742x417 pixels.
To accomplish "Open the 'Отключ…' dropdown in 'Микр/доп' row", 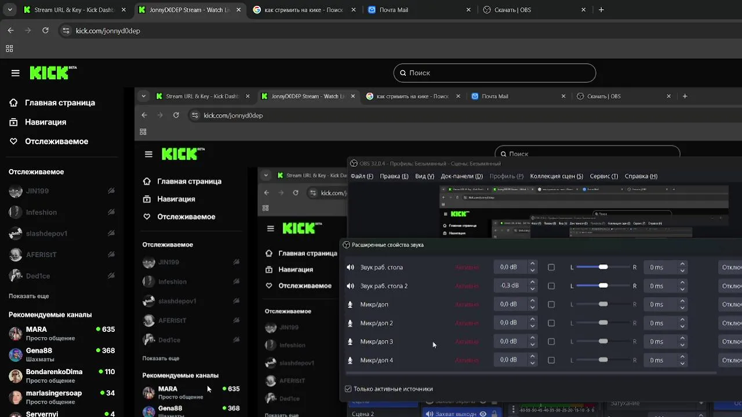I will (x=730, y=305).
